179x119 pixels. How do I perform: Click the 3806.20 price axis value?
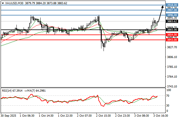tap(172, 57)
